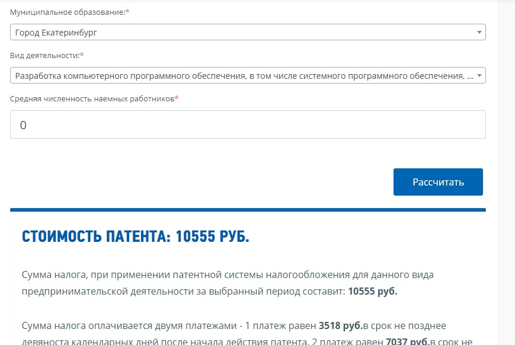
Task: Click the 3518 руб. first payment amount
Action: (x=341, y=325)
